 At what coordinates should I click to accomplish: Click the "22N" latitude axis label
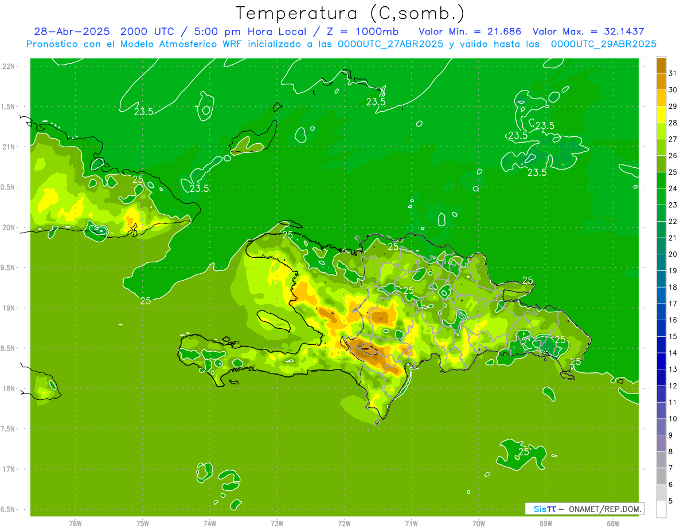[x=9, y=66]
